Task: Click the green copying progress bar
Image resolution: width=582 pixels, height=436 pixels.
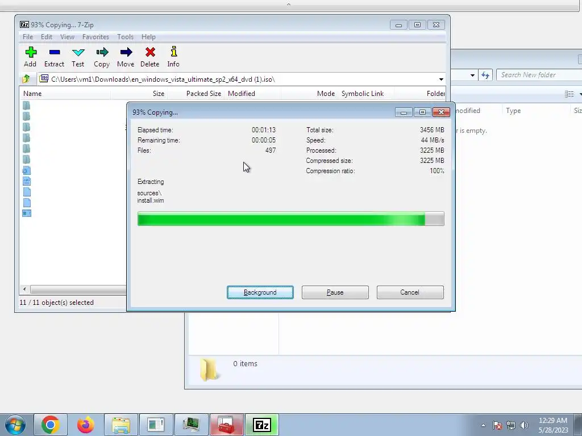Action: [x=290, y=219]
